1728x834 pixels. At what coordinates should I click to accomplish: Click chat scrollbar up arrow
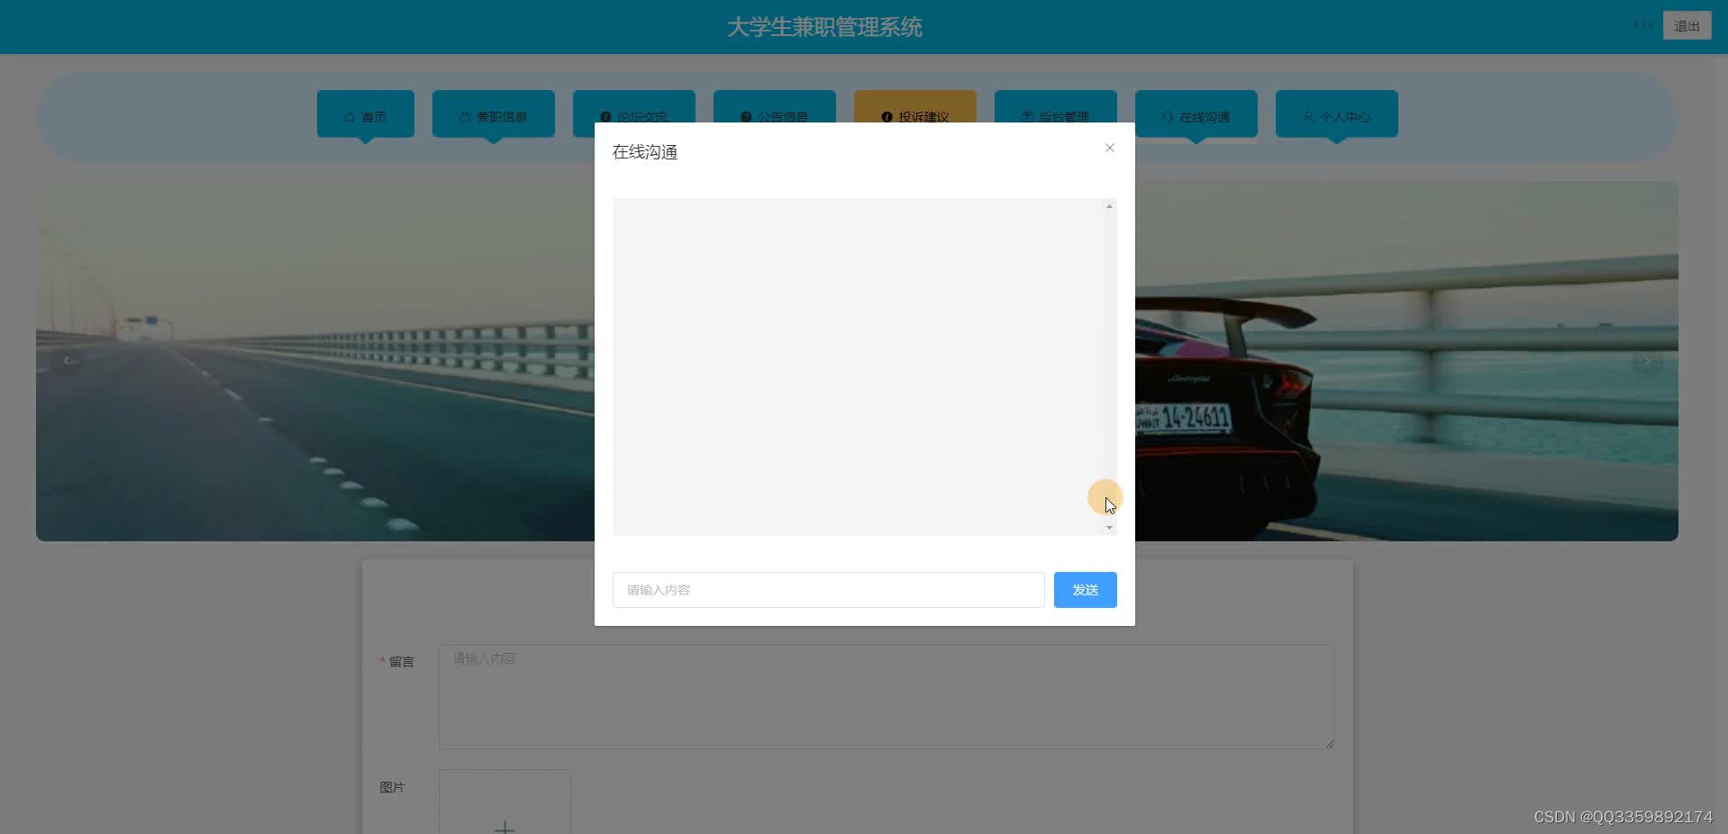click(1109, 206)
